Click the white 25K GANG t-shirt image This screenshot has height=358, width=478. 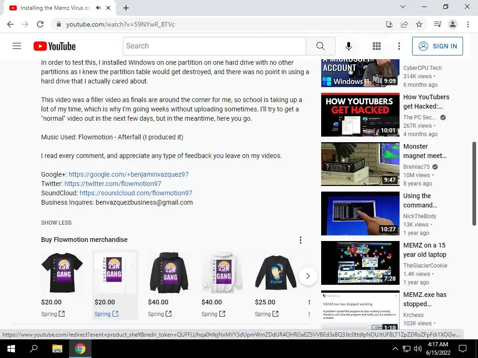(115, 272)
